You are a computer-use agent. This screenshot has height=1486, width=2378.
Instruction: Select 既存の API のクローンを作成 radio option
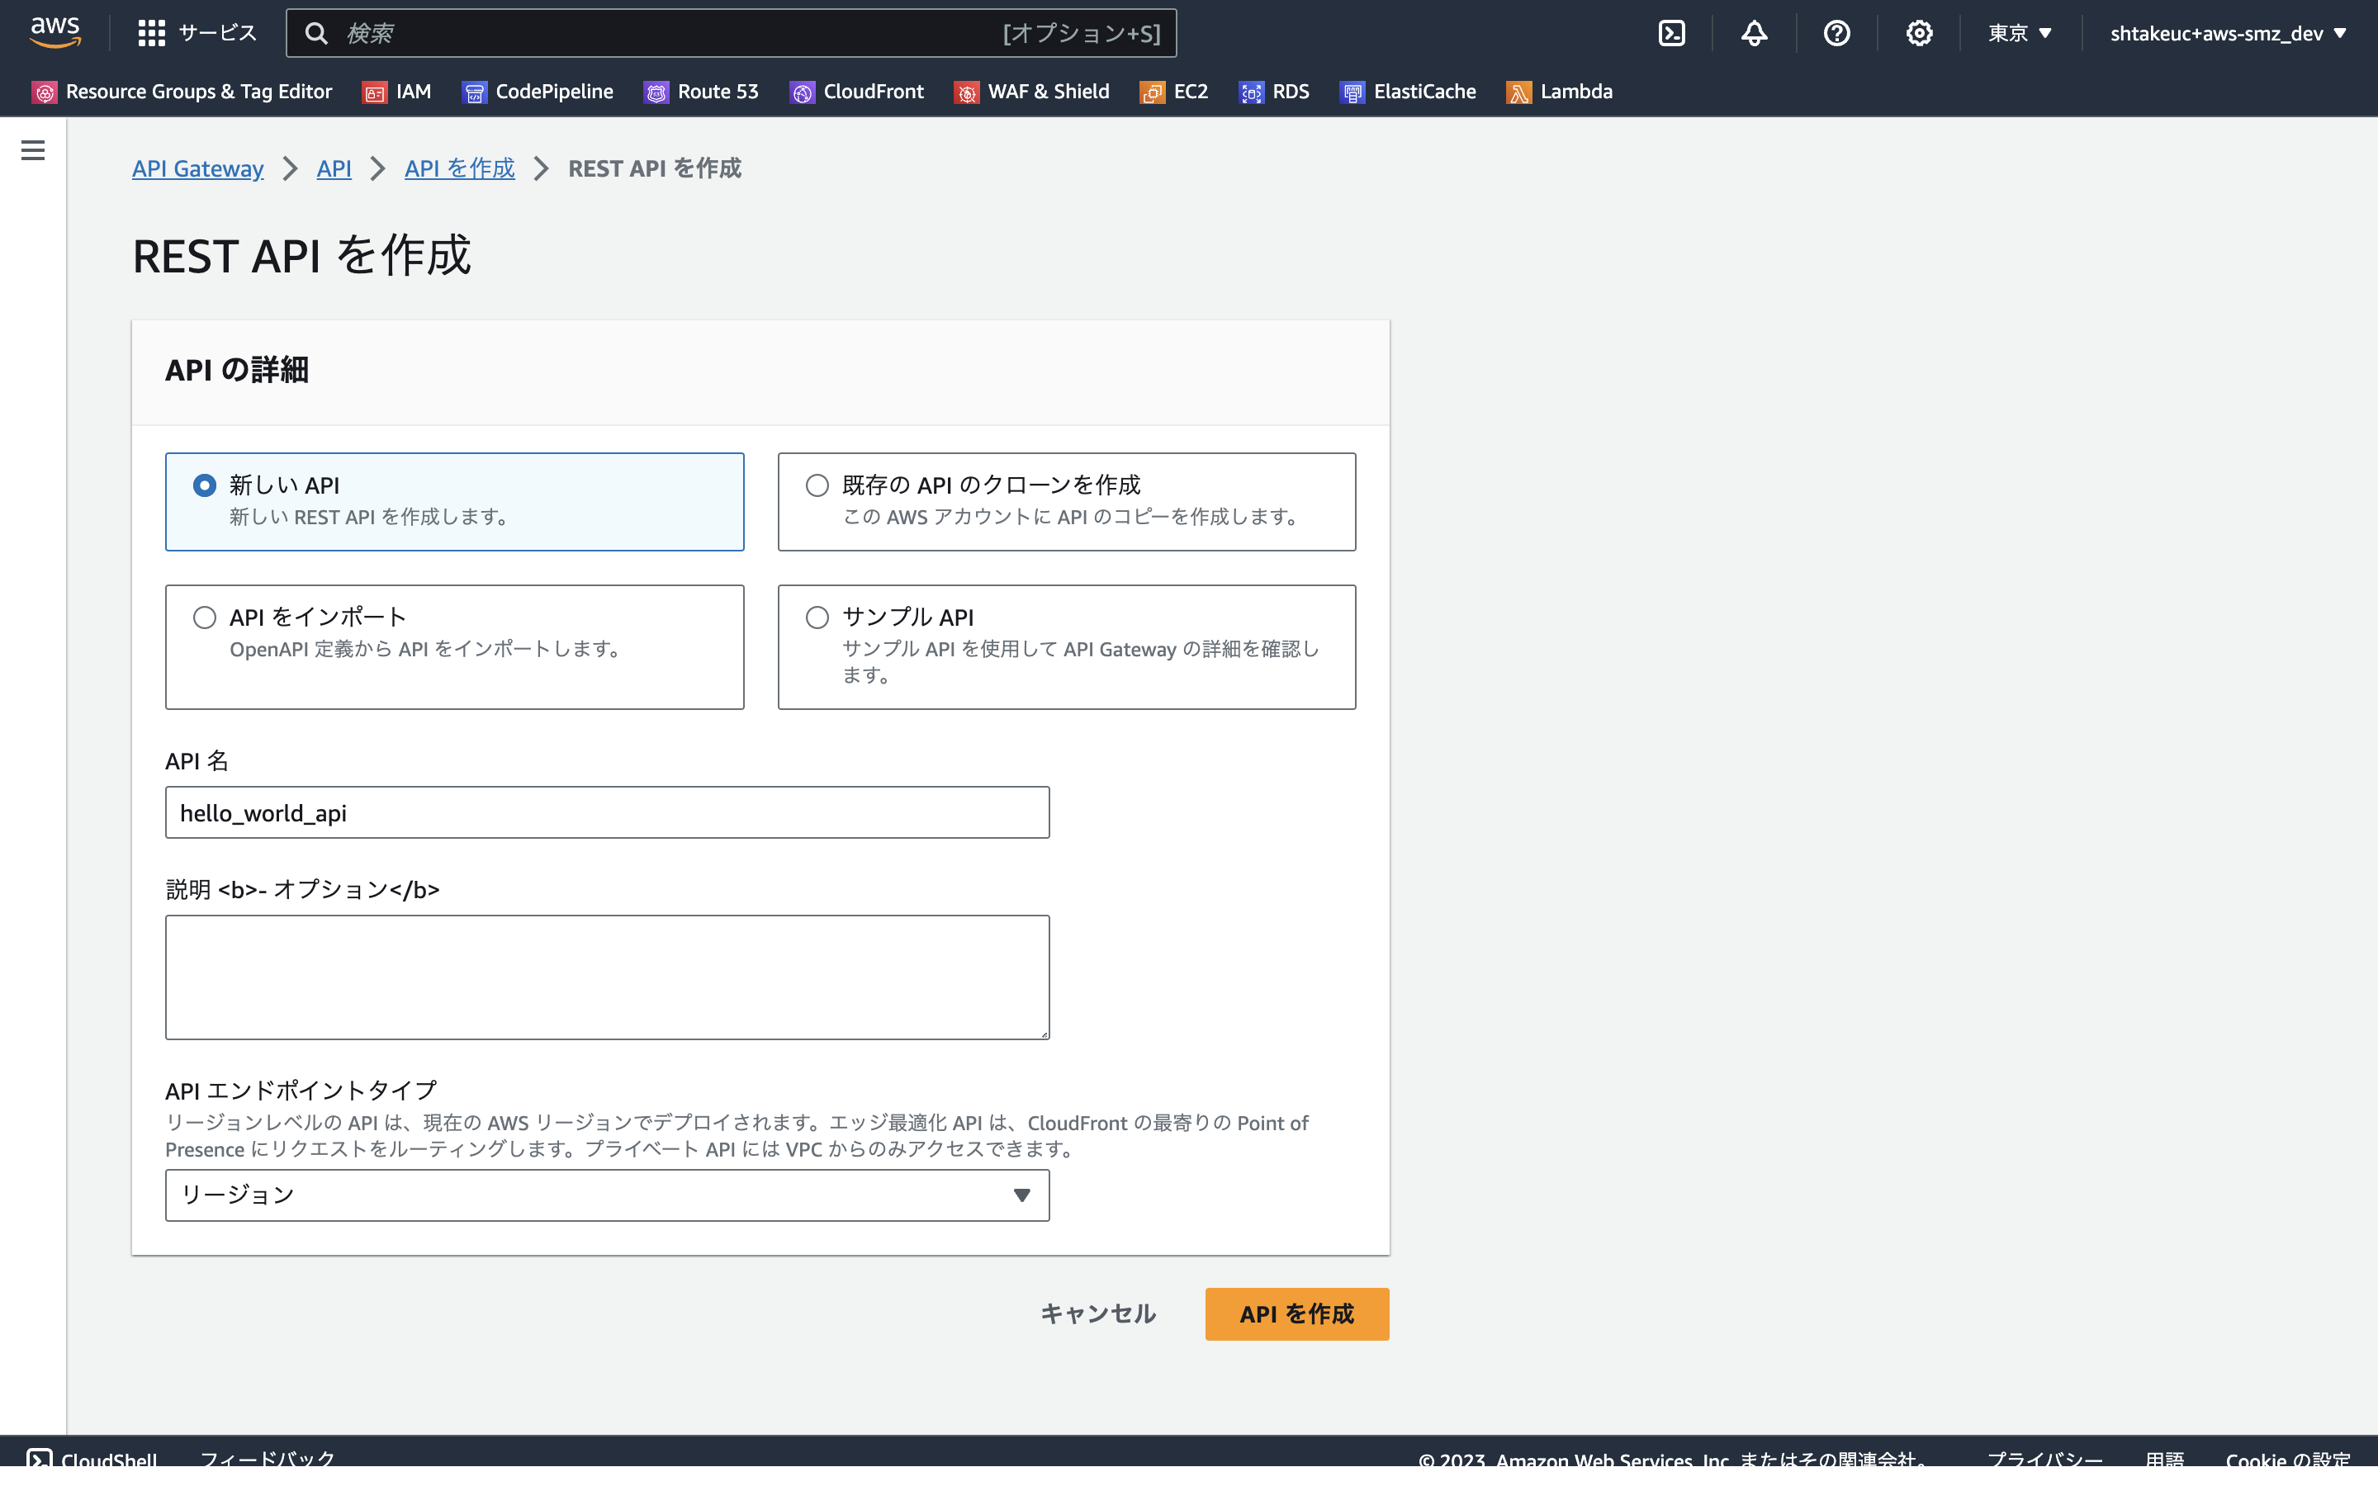click(817, 485)
